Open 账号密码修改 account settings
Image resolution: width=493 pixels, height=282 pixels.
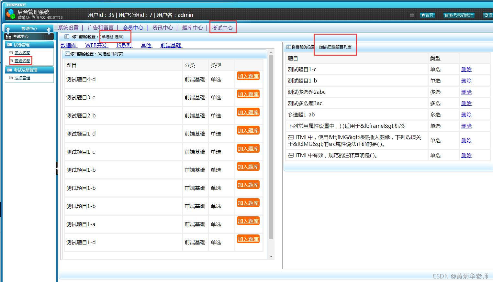(x=459, y=15)
